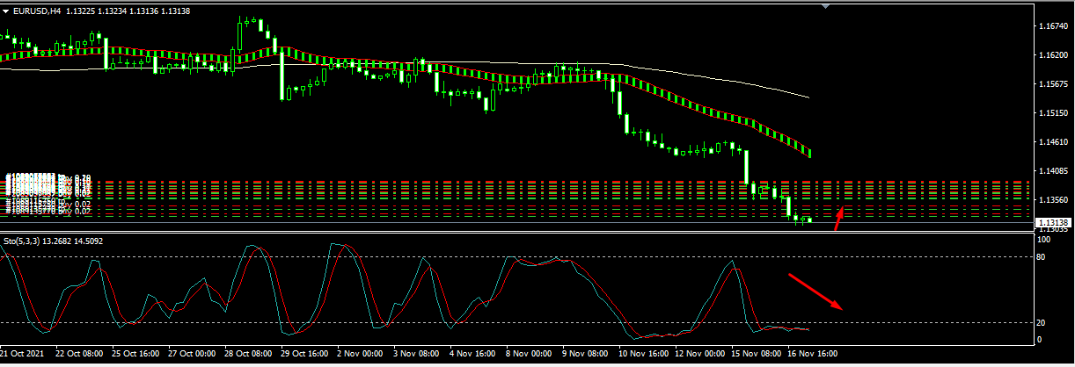This screenshot has height=367, width=1075.
Task: Open the triangle menu beside EURUSD,H4 title
Action: point(7,11)
